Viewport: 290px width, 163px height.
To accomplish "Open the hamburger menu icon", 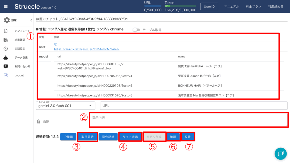I will 6,7.
